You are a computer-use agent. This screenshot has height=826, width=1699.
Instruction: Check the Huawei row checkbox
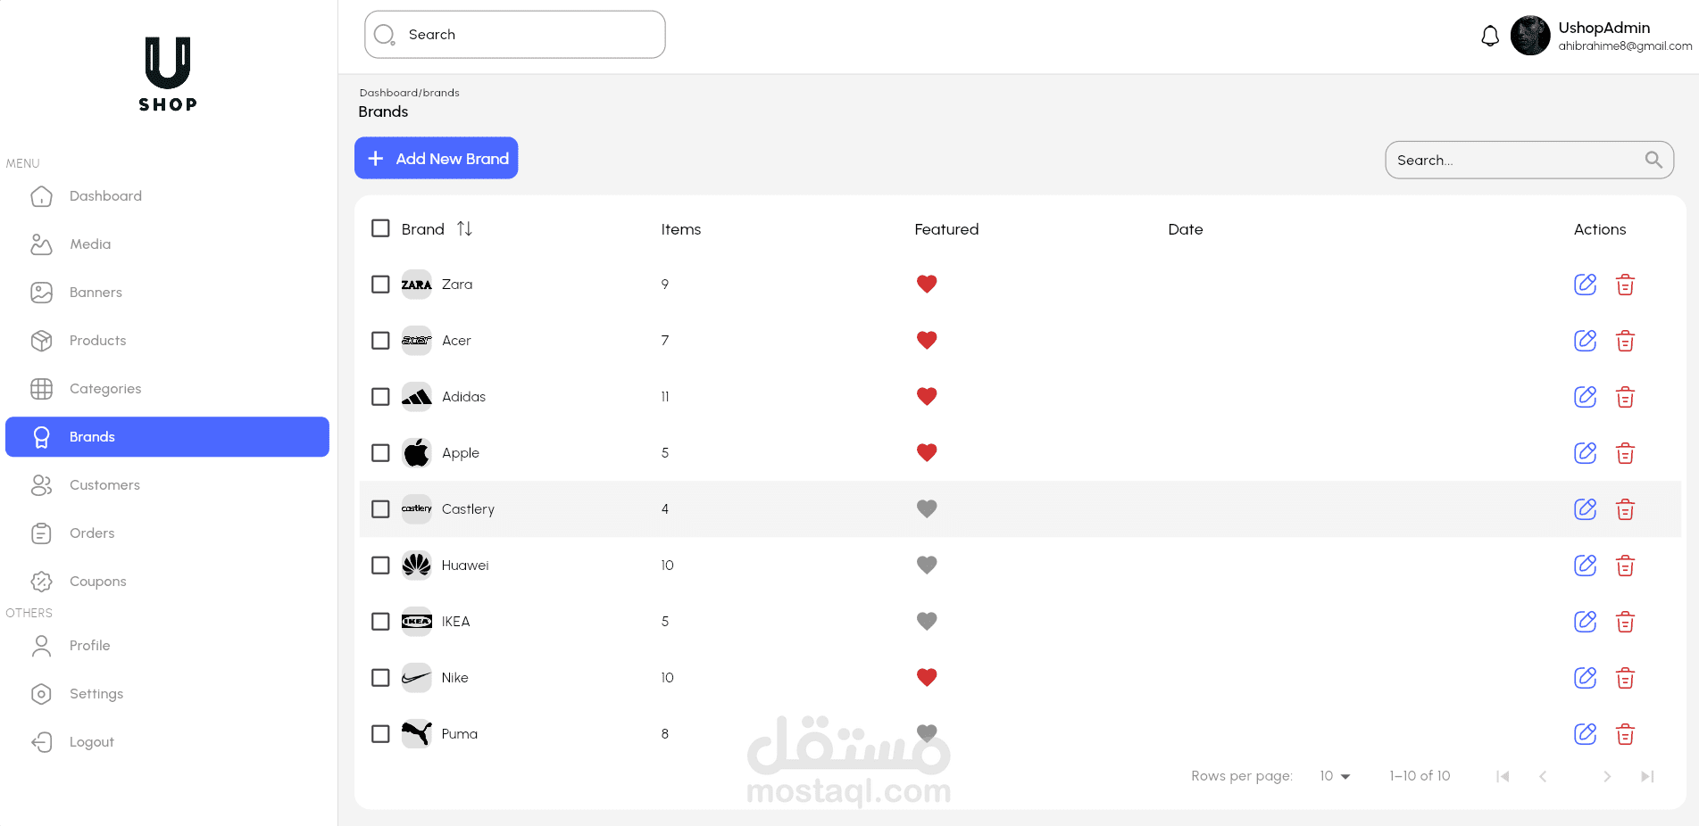[x=380, y=566]
